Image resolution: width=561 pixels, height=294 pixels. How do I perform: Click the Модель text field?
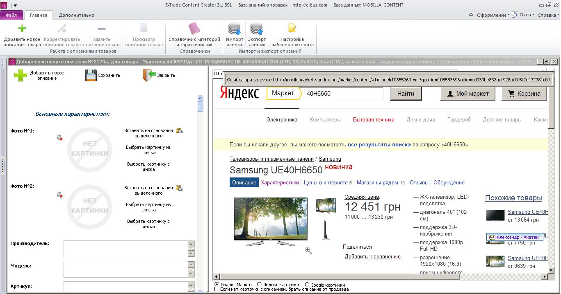(125, 269)
